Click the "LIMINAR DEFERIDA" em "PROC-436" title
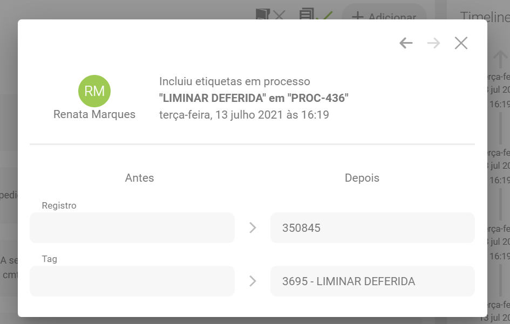This screenshot has width=510, height=324. 254,98
